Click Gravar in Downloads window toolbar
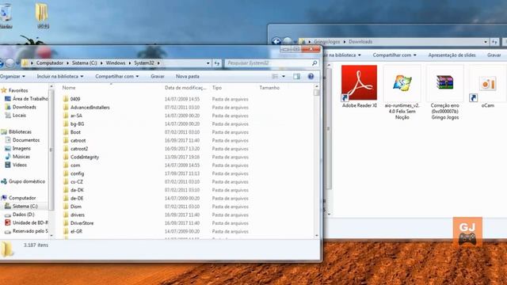Image resolution: width=507 pixels, height=285 pixels. click(494, 55)
